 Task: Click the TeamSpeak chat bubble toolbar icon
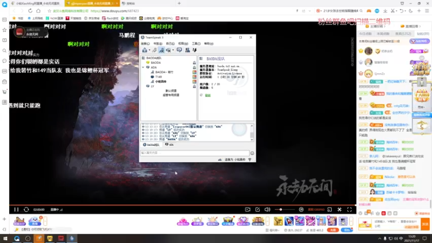(x=179, y=50)
